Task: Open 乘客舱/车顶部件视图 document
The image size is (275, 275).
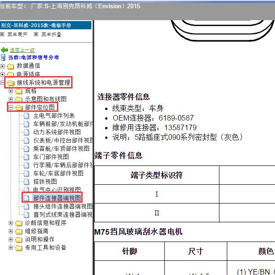Action: tap(62, 148)
